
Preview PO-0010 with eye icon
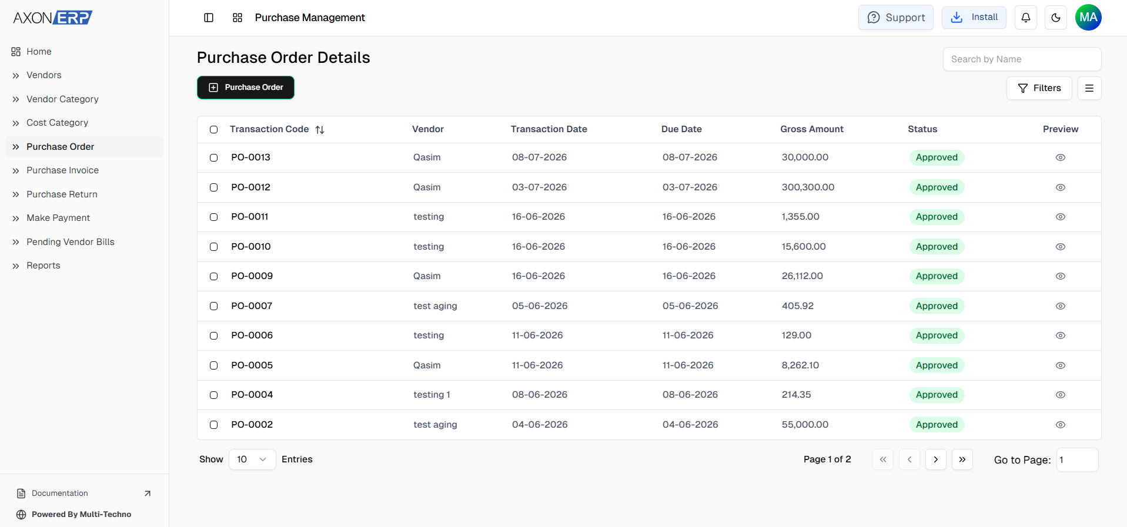tap(1061, 247)
